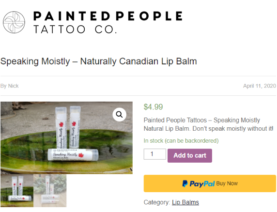277x212 pixels.
Task: Click the Category label text
Action: (157, 202)
